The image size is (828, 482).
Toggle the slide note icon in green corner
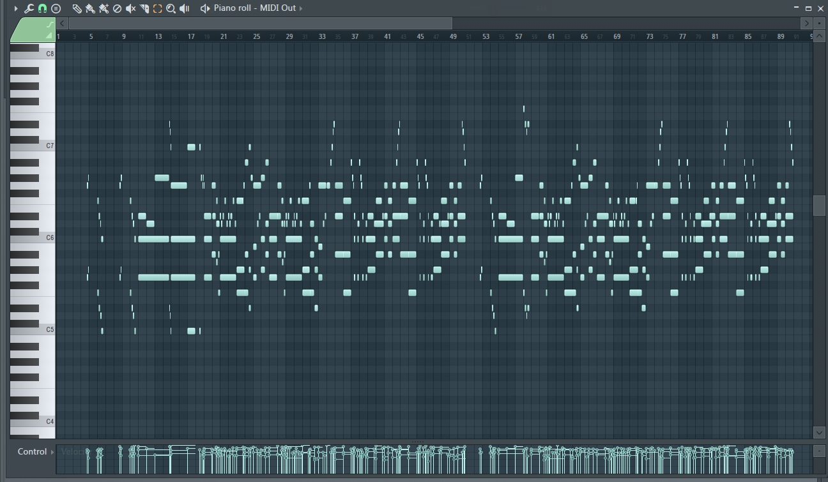[x=50, y=25]
